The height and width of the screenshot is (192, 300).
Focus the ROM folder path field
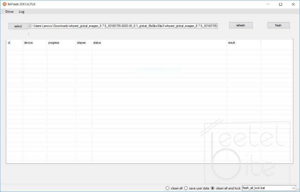(123, 26)
